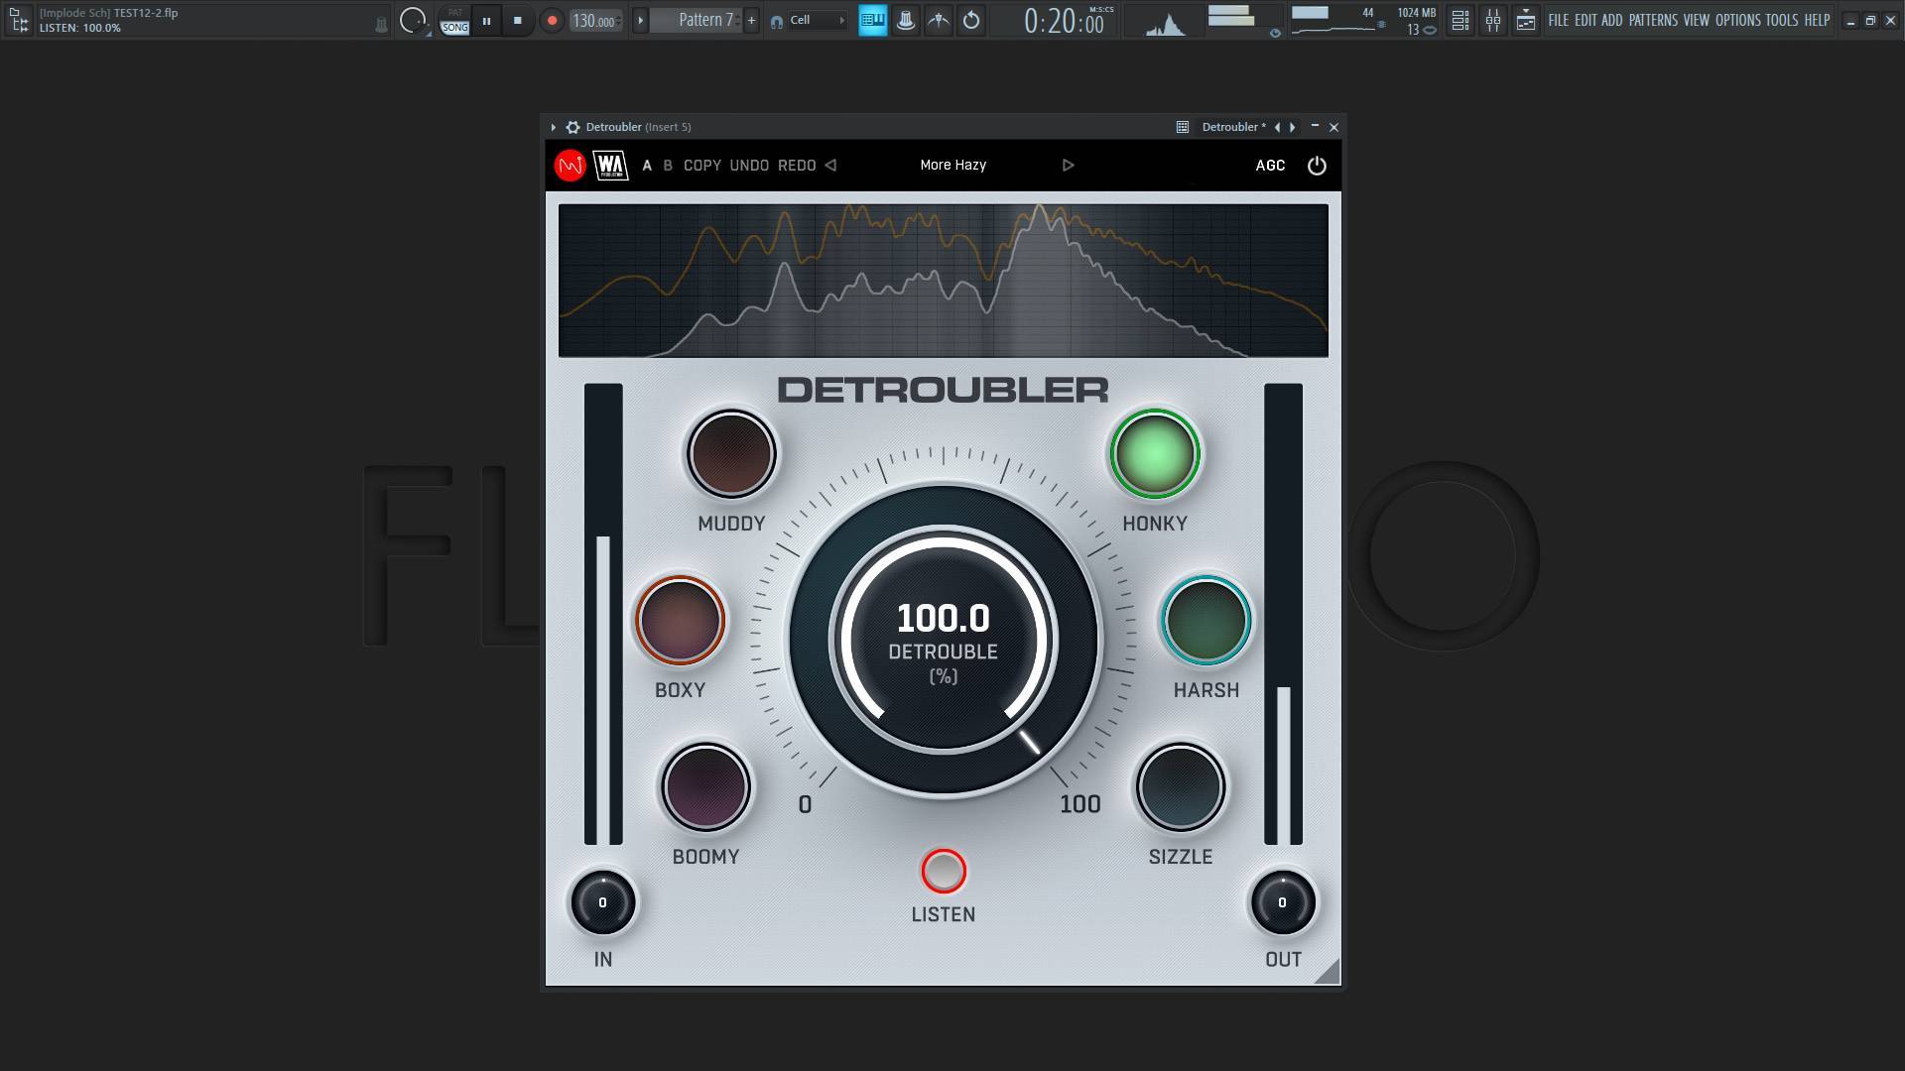Image resolution: width=1905 pixels, height=1071 pixels.
Task: Open the playlist window icon in toolbar
Action: pos(1526,20)
